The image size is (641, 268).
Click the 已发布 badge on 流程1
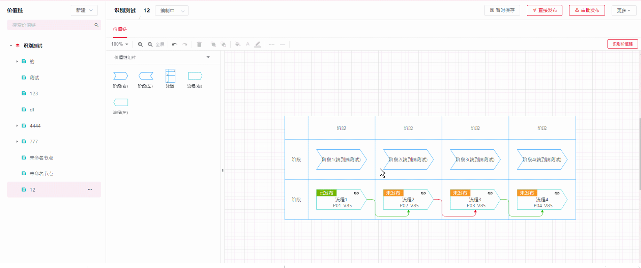pos(326,193)
